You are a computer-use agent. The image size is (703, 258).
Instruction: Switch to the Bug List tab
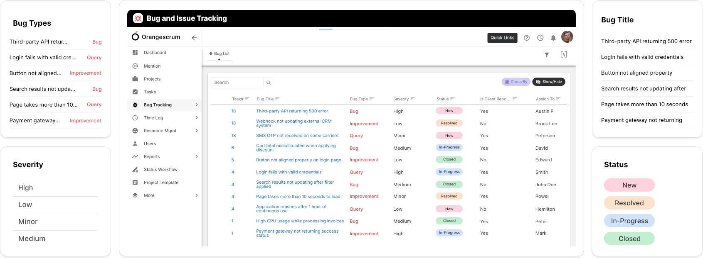[x=221, y=54]
